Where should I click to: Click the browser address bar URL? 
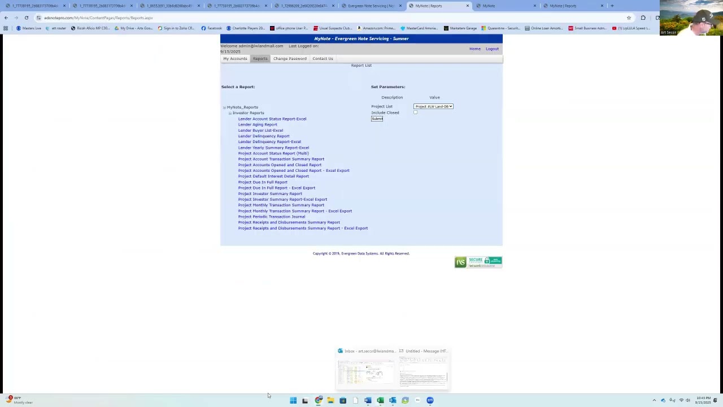point(99,18)
